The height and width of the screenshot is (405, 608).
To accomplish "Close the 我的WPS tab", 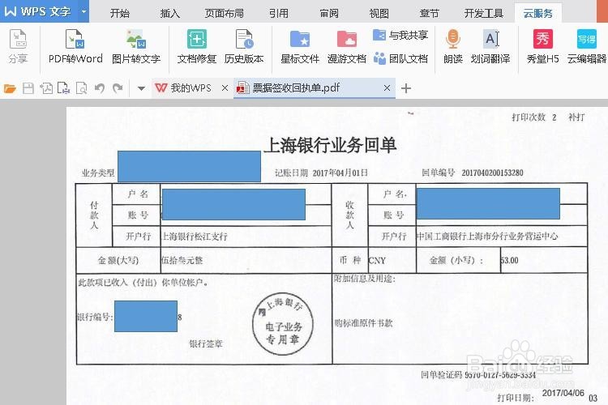I will 225,88.
